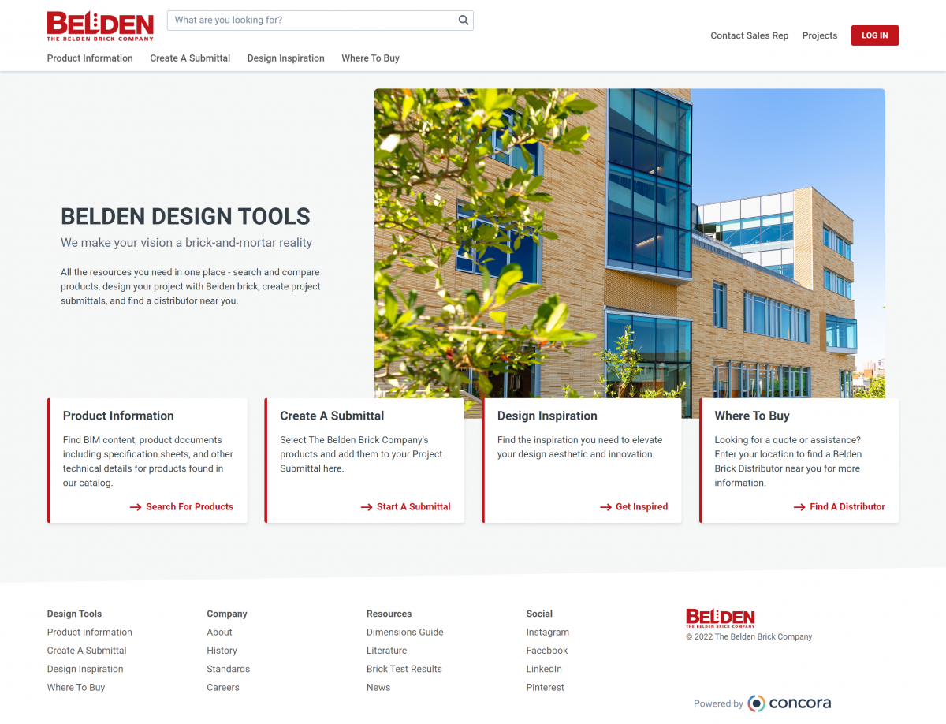Open Where To Buy in top navigation

coord(371,58)
